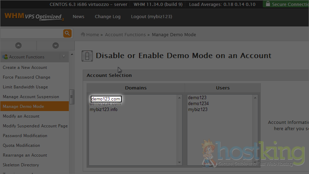Viewport: 309px width, 174px height.
Task: Click the sidebar search input field
Action: point(31,33)
